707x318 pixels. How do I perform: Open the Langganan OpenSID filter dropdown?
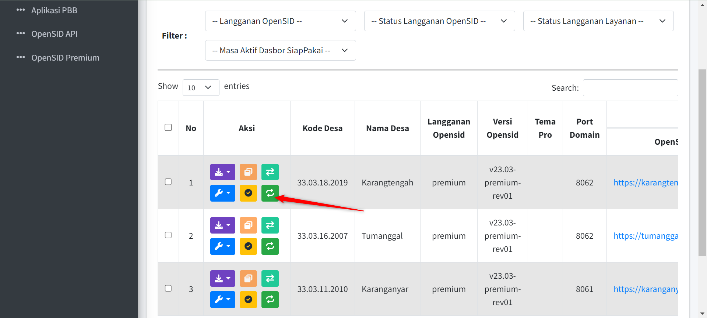tap(280, 21)
